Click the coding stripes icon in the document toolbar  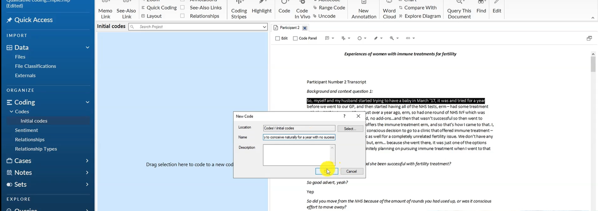coord(343,38)
